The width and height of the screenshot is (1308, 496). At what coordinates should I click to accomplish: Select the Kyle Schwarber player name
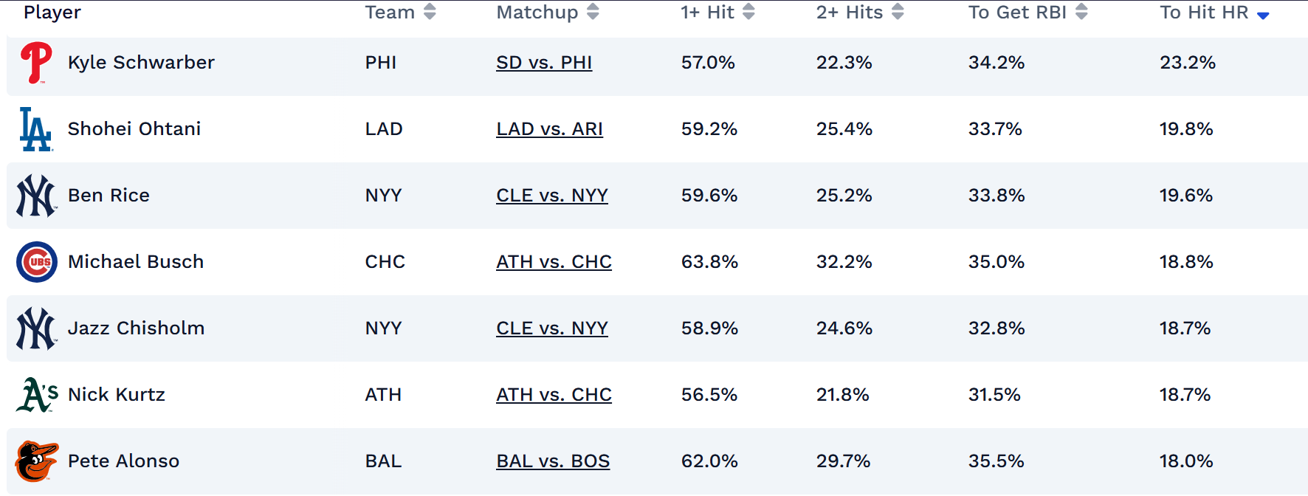pyautogui.click(x=141, y=63)
